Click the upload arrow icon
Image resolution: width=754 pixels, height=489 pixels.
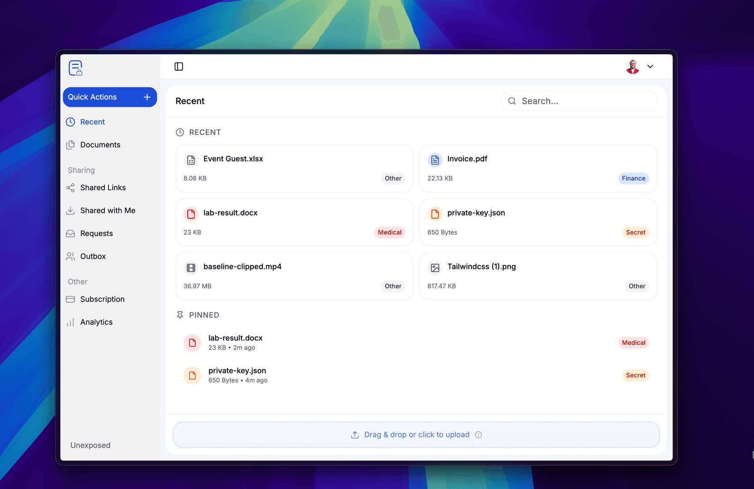[355, 435]
